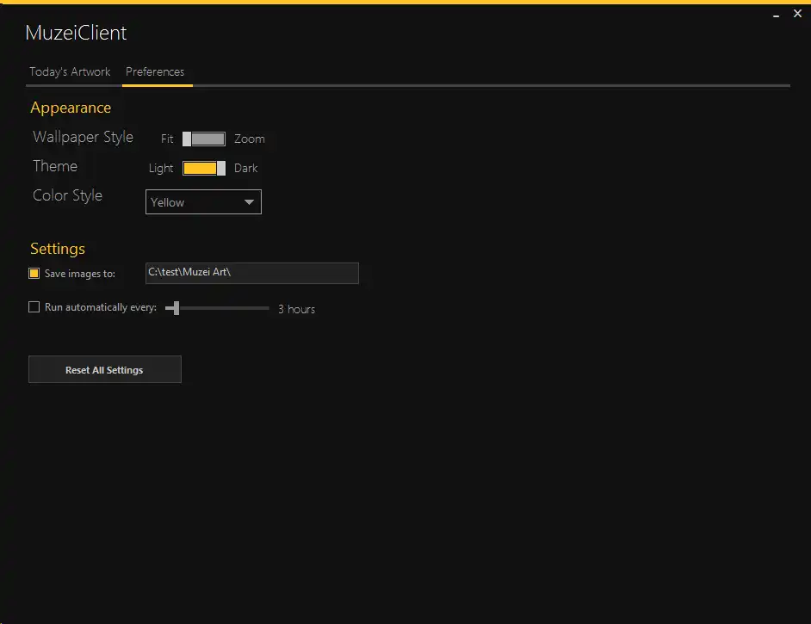The width and height of the screenshot is (811, 624).
Task: Click the save path field C:\test\Muzei Art\
Action: [252, 273]
